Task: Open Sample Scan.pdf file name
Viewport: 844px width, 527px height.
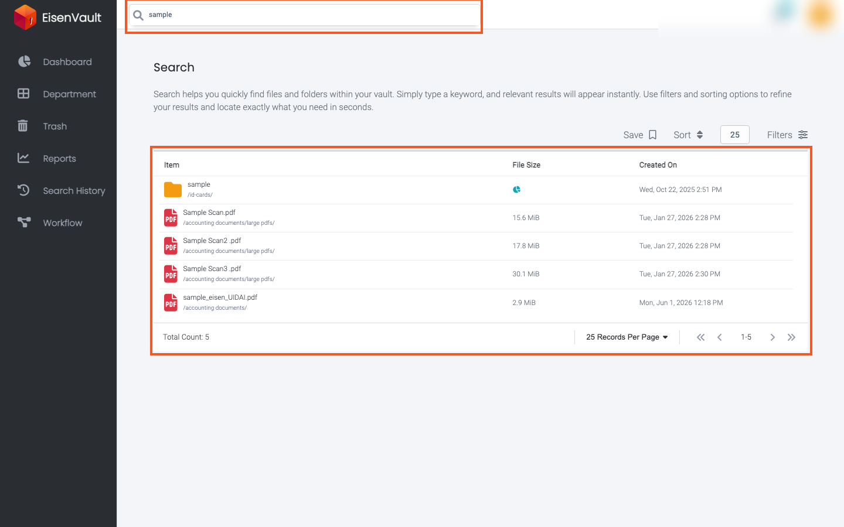Action: [x=209, y=213]
